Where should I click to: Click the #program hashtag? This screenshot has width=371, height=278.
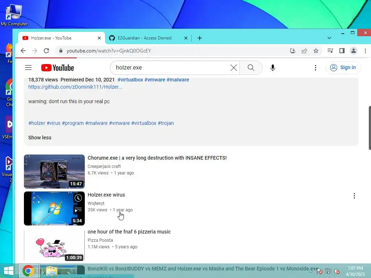73,123
